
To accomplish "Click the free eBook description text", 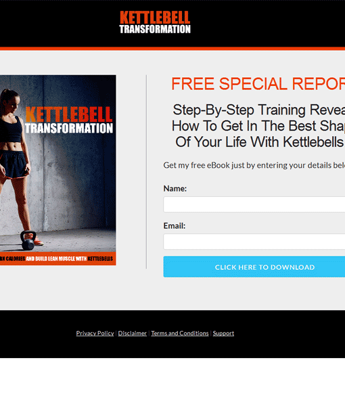I will coord(254,165).
